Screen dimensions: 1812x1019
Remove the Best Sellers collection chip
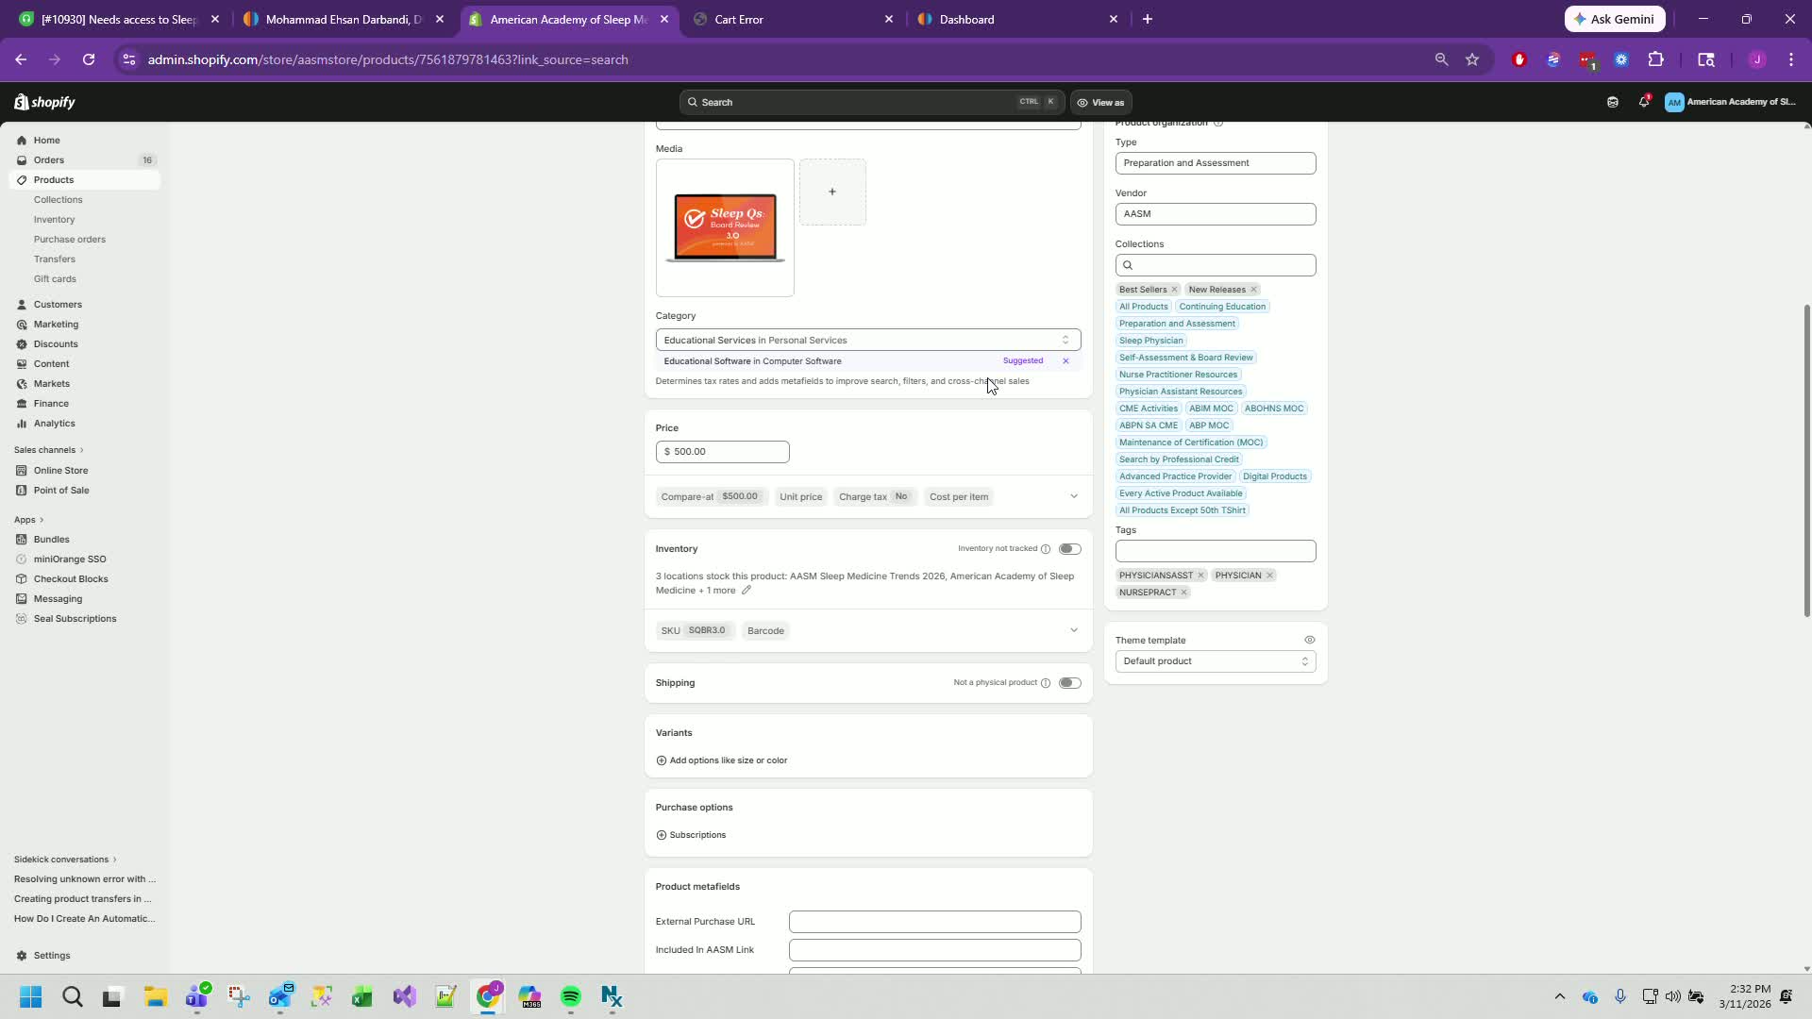click(1174, 290)
